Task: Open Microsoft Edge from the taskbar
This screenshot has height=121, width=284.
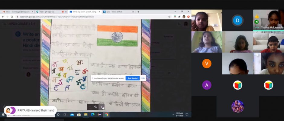Action: 93,115
